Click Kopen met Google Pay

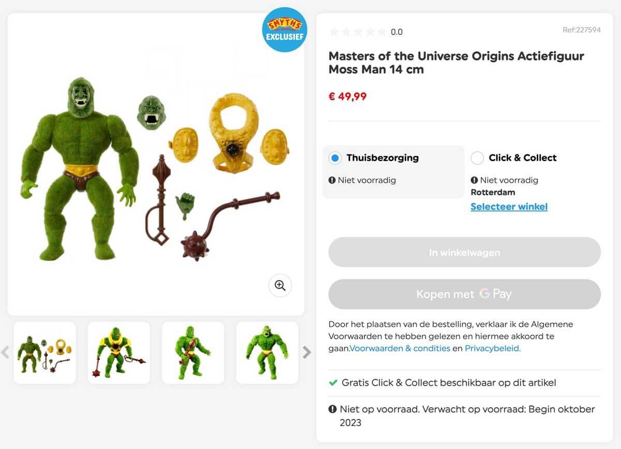point(464,294)
